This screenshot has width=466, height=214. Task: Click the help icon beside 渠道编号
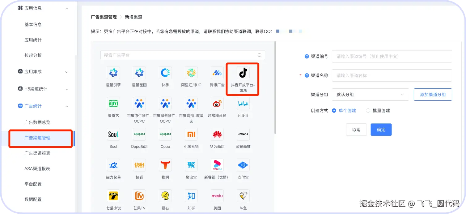307,56
